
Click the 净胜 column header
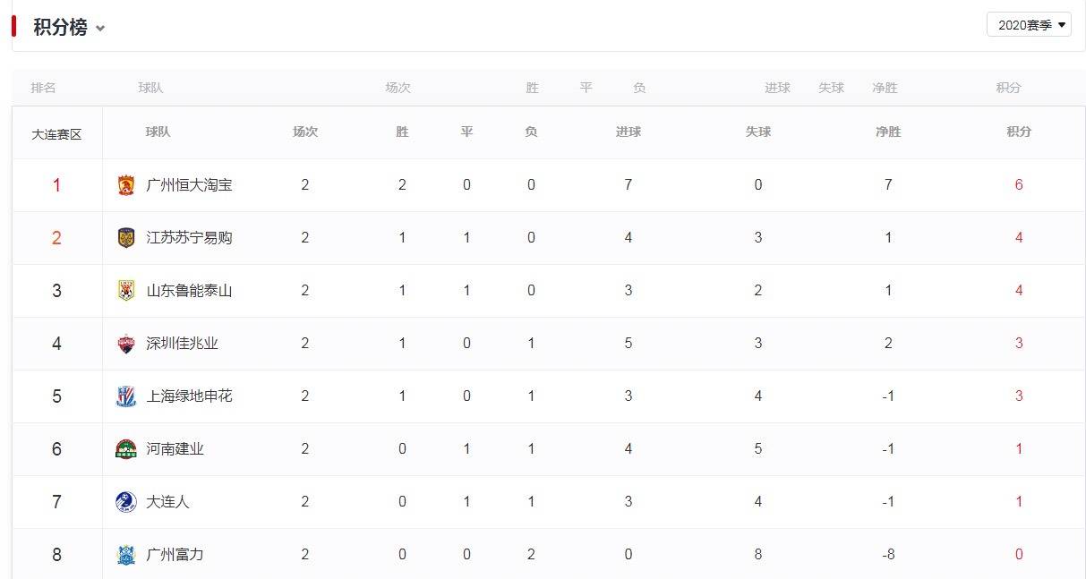pyautogui.click(x=887, y=132)
